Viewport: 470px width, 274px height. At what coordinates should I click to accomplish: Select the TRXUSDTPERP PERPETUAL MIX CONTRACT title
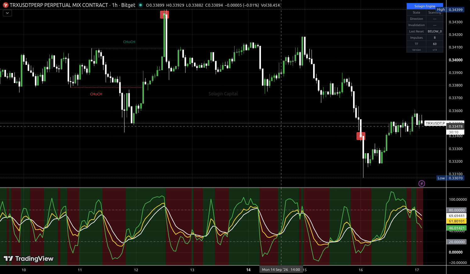[59, 5]
